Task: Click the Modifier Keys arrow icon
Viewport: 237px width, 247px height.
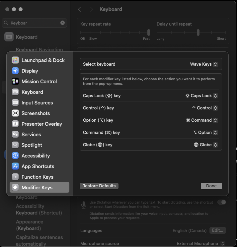Action: [x=15, y=187]
